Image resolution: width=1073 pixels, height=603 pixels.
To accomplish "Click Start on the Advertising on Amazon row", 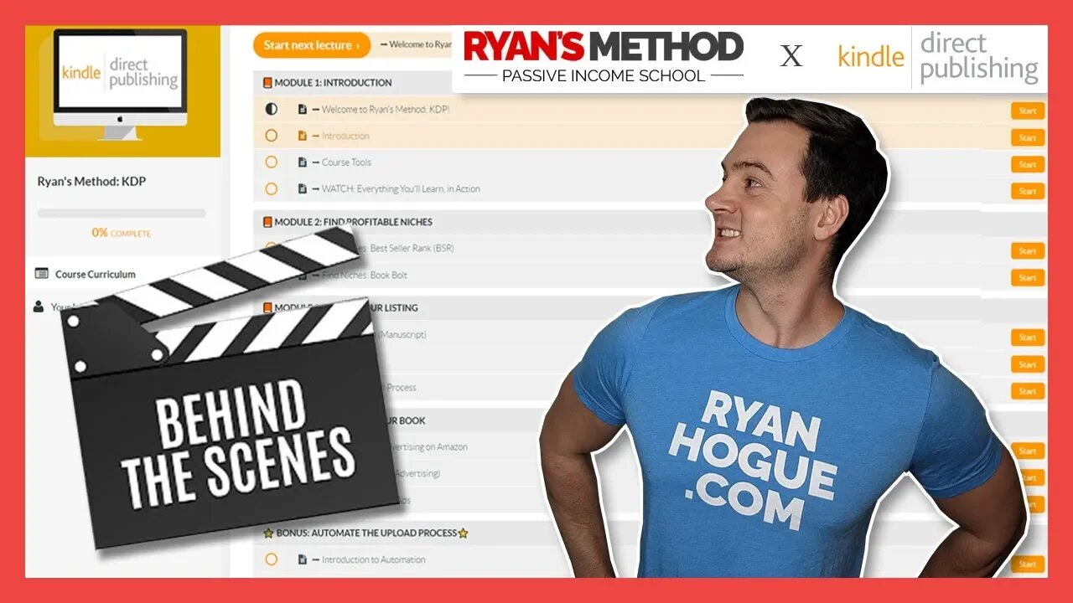I will [x=1028, y=451].
